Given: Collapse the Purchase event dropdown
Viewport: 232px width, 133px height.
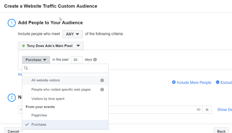Looking at the screenshot, I should tap(36, 60).
